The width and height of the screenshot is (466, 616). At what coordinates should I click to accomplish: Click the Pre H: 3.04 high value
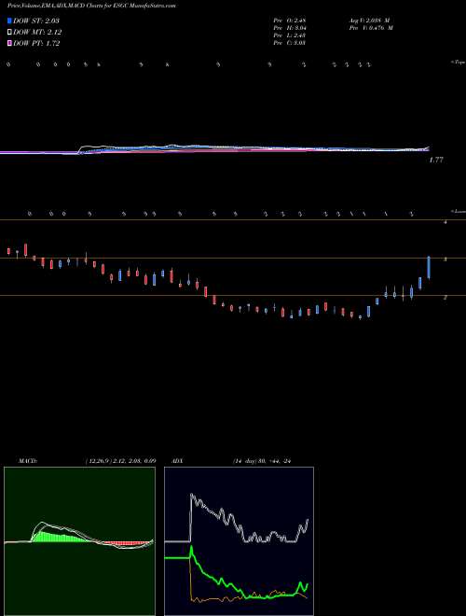point(290,28)
